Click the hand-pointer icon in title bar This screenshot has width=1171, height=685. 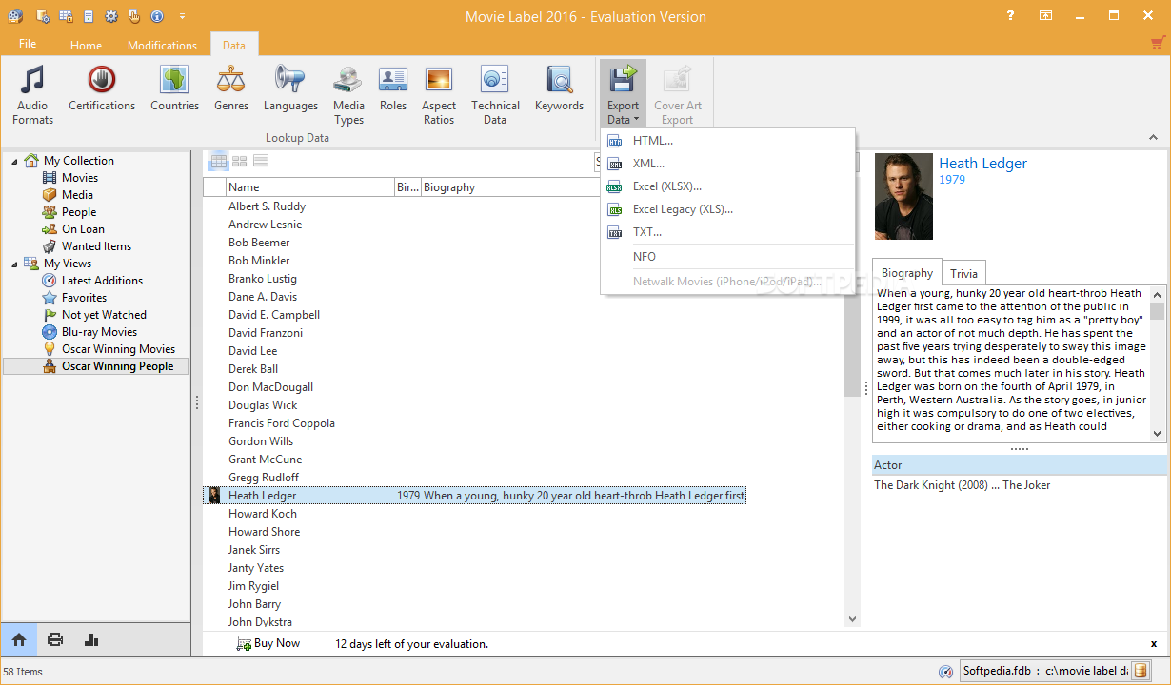coord(134,16)
